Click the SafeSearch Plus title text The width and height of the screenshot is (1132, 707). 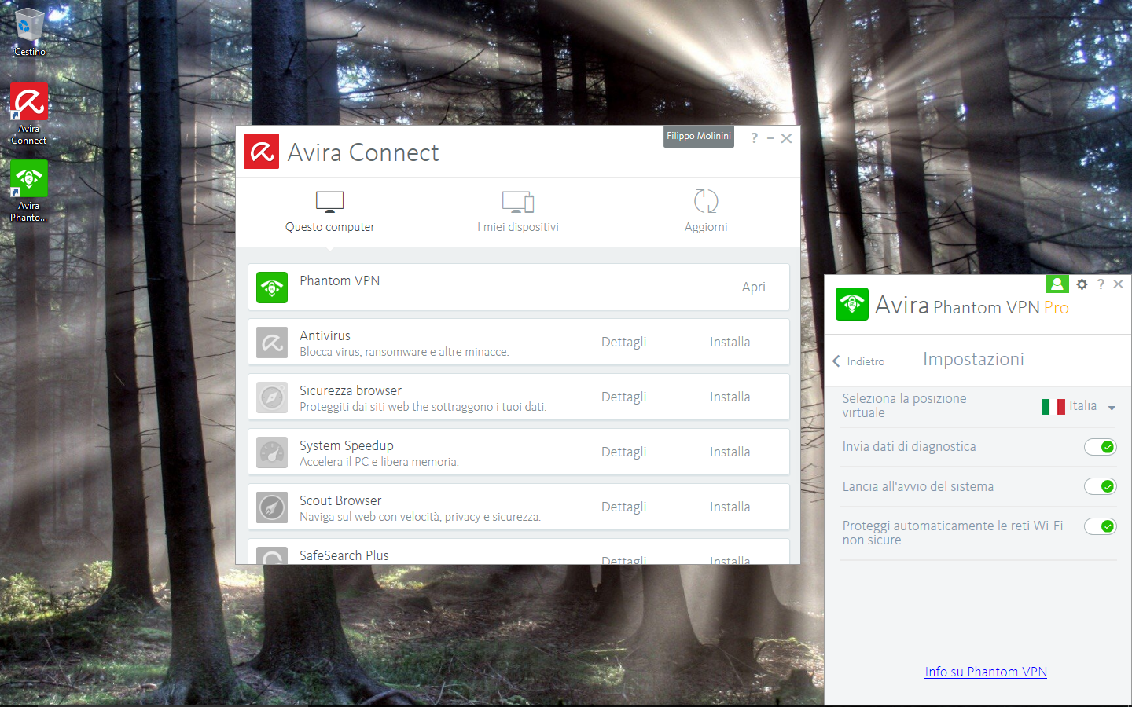pyautogui.click(x=344, y=555)
